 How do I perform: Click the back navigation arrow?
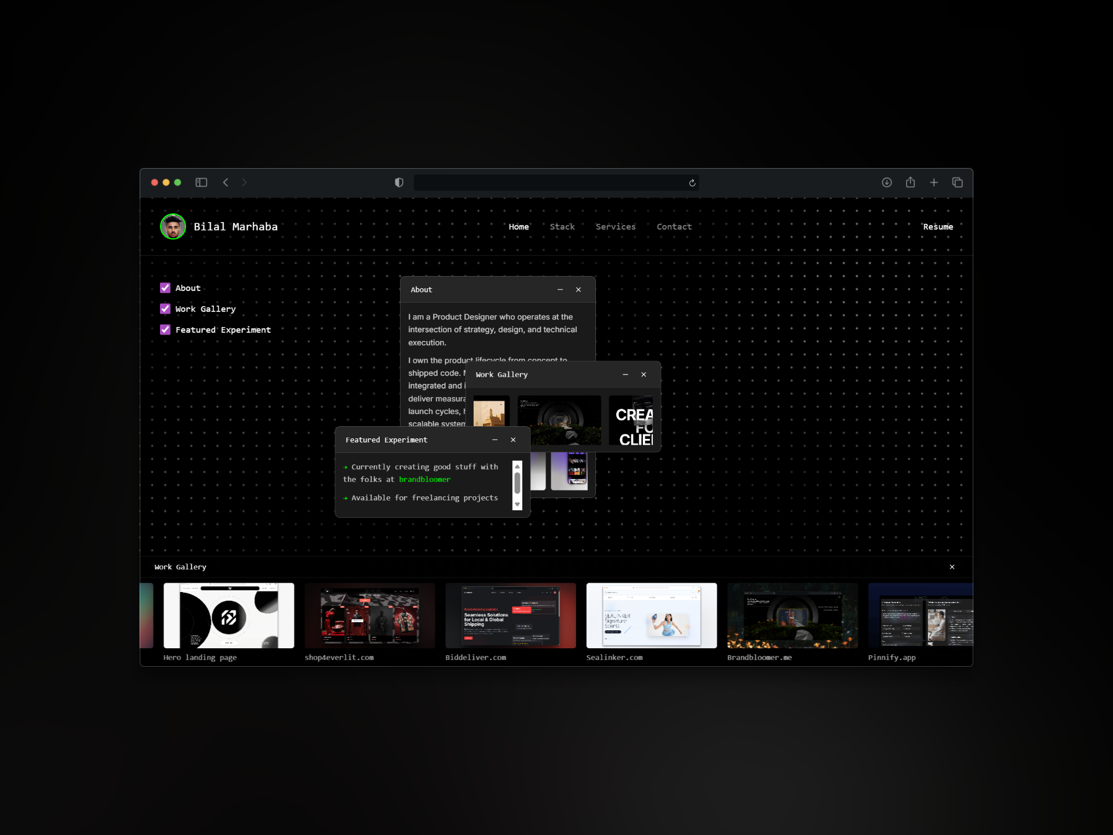(226, 183)
